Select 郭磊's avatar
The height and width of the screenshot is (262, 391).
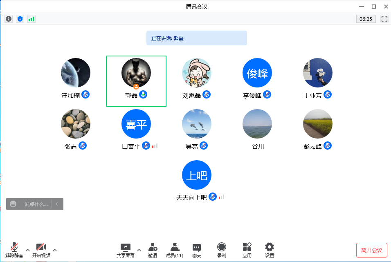click(x=136, y=73)
